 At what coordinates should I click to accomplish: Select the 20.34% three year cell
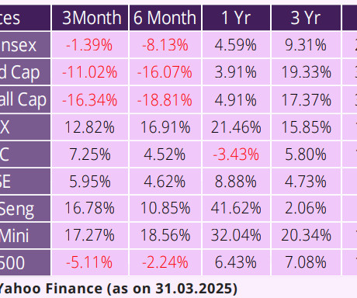coord(306,235)
